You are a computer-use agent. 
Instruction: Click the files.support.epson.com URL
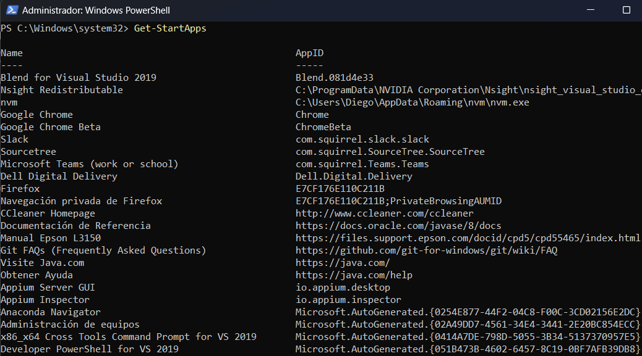click(x=468, y=238)
